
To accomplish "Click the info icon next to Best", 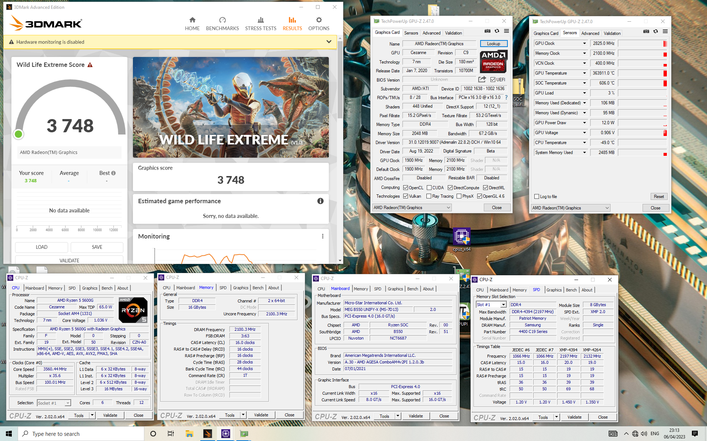I will click(x=113, y=173).
